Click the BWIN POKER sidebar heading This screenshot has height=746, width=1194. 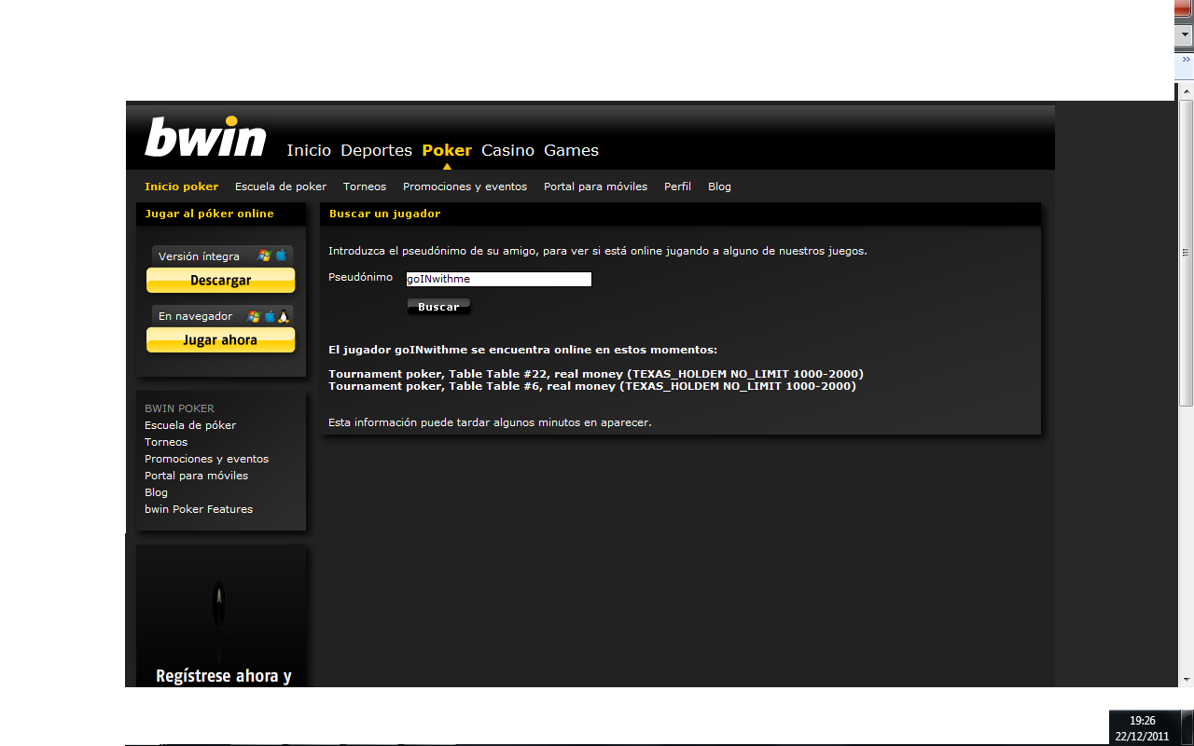pyautogui.click(x=179, y=408)
